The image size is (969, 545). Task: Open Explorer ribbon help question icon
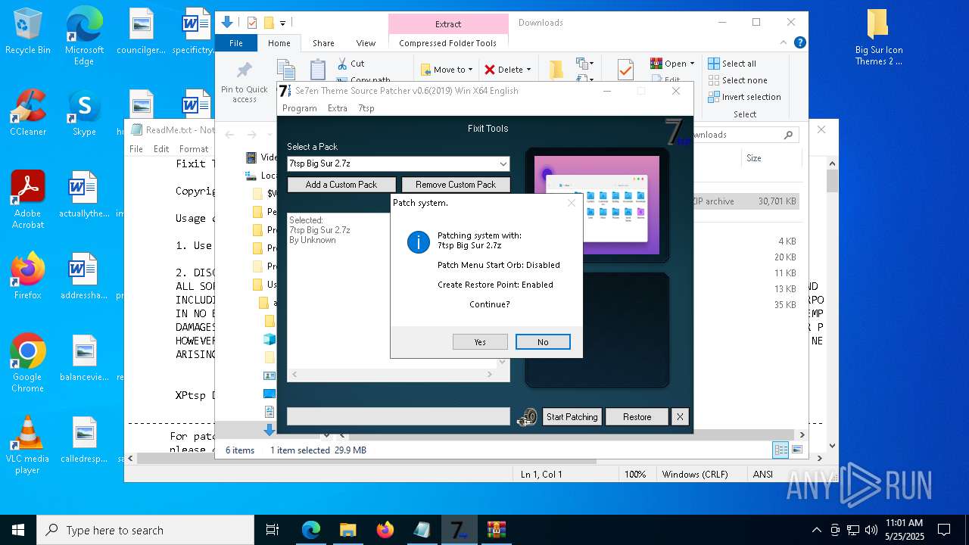click(800, 43)
